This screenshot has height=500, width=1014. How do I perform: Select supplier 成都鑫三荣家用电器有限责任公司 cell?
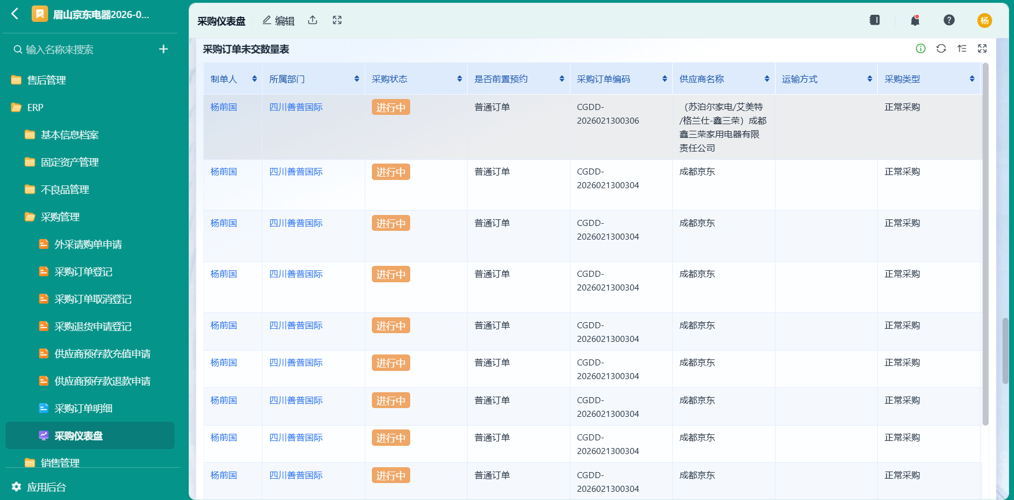pos(722,127)
